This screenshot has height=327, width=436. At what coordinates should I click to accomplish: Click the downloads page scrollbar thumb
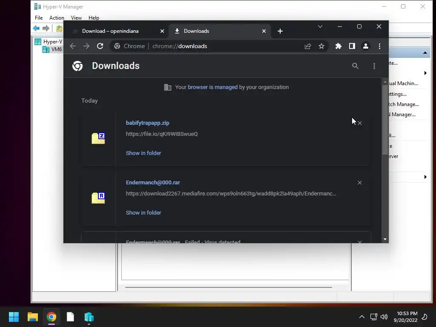(385, 120)
